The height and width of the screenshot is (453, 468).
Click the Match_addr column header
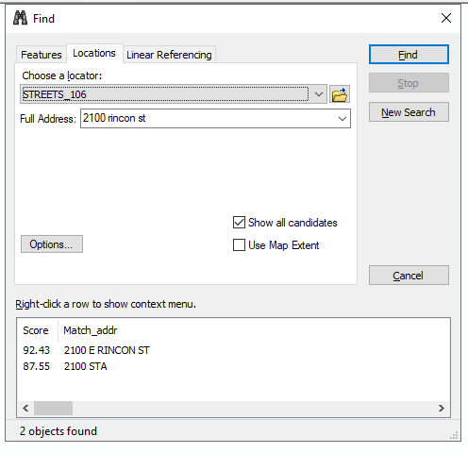pos(91,330)
